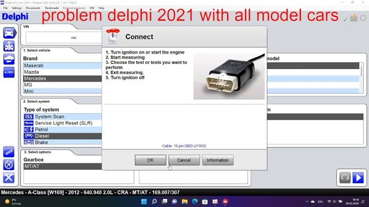Click the car vehicle selection sidebar icon

(9, 33)
